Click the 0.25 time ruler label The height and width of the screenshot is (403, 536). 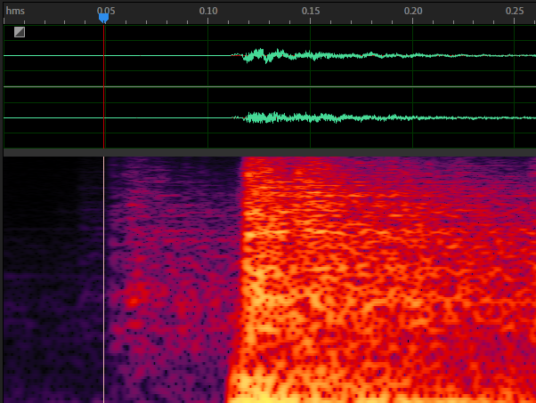click(515, 11)
